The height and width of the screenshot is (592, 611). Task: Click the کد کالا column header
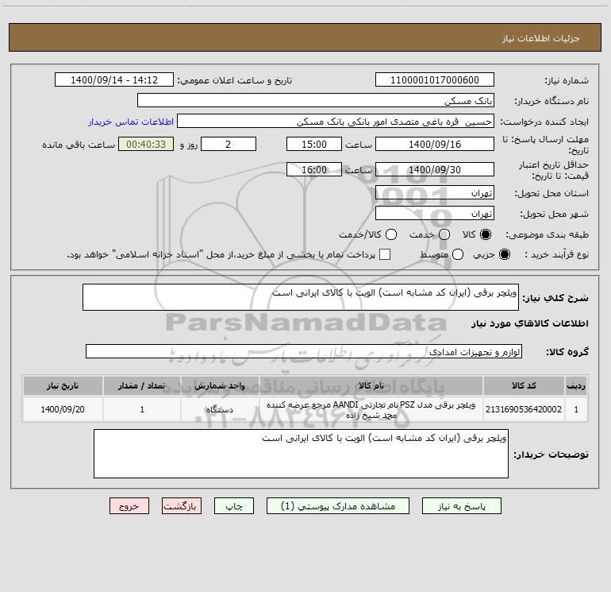click(524, 385)
